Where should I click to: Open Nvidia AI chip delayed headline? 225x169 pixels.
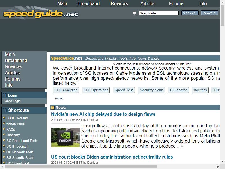(x=103, y=114)
